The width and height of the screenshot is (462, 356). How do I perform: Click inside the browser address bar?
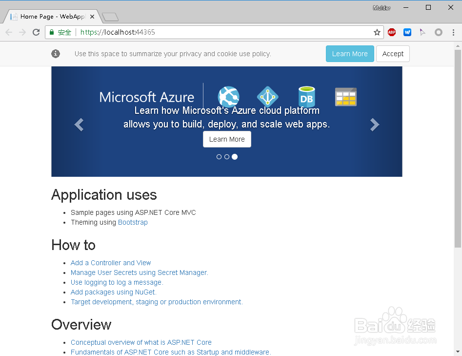coord(195,32)
